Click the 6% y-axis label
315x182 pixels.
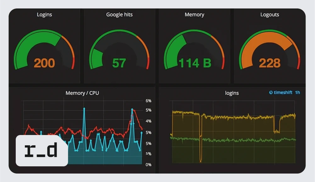tap(148, 101)
